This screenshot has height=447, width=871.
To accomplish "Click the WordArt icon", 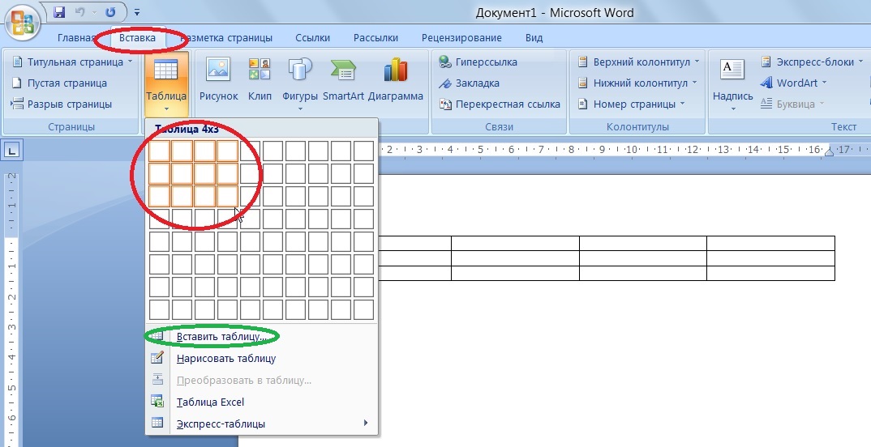I will coord(766,83).
